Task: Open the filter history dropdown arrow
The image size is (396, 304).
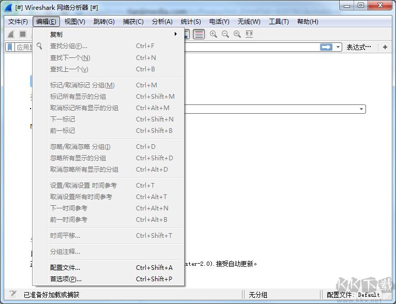Action: point(338,47)
